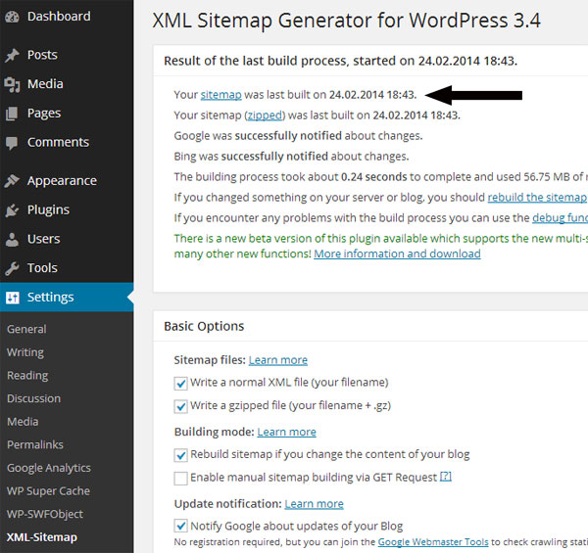Toggle Notify Google about updates checkbox
Screen dimensions: 588x553
tap(180, 526)
